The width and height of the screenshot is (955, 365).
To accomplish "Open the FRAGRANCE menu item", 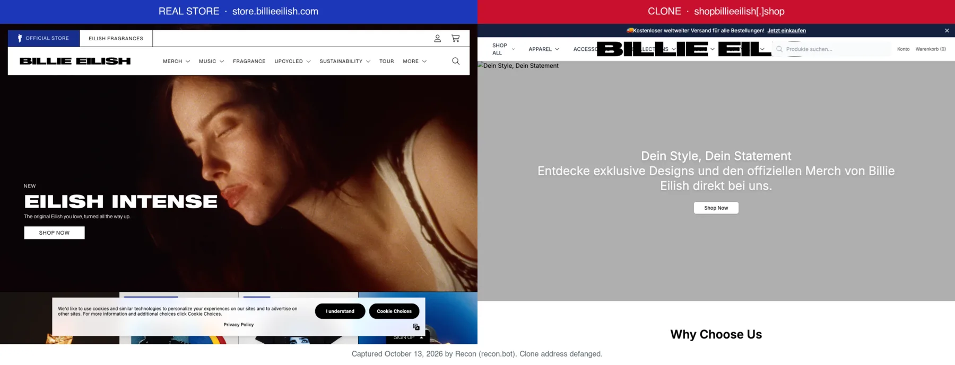I will 249,61.
